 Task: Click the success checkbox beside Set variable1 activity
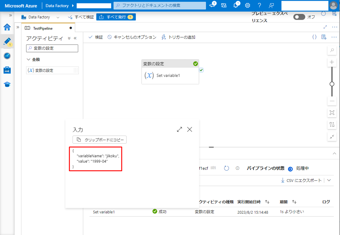point(201,70)
